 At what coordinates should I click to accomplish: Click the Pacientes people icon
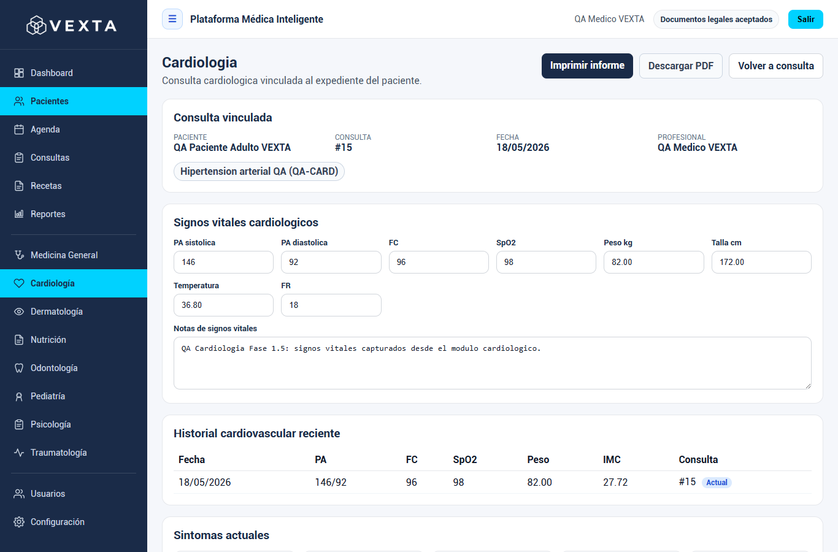[x=19, y=101]
